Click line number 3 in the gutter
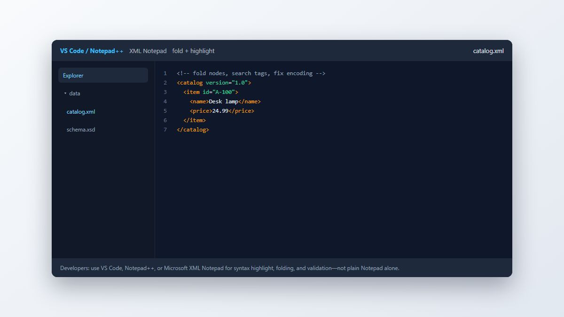 point(165,92)
